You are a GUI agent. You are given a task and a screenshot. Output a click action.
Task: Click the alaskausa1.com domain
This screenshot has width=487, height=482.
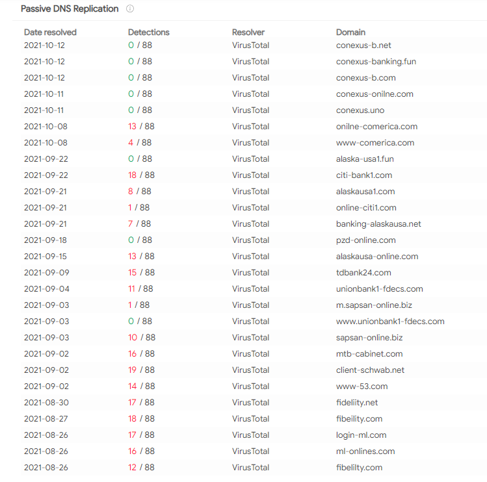pos(365,192)
